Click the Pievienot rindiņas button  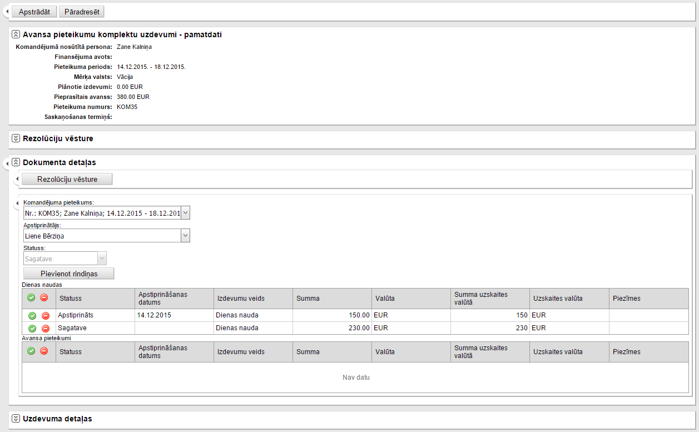[x=69, y=274]
